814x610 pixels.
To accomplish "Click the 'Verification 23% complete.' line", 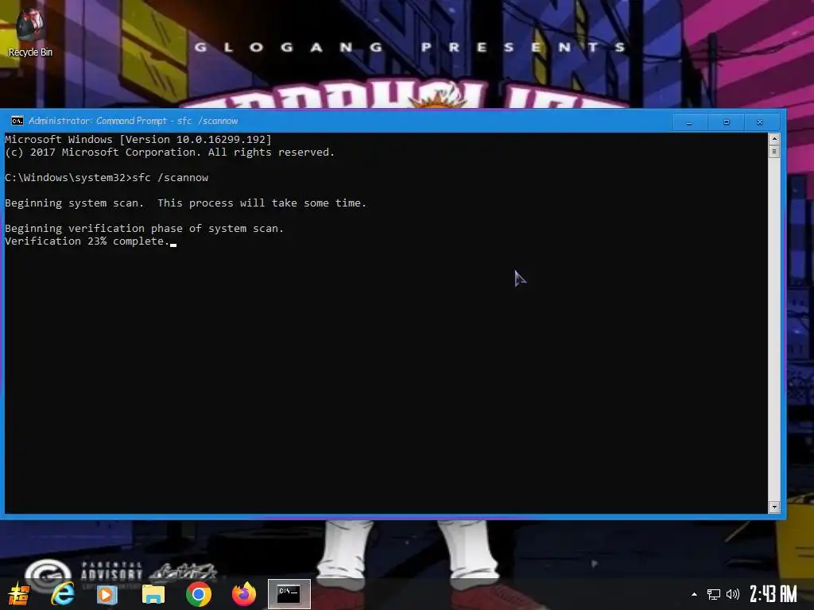I will click(x=87, y=241).
